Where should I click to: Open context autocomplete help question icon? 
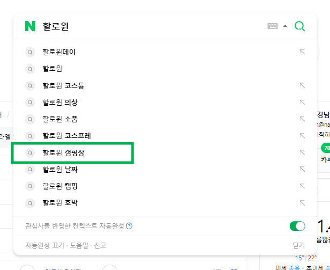(129, 226)
